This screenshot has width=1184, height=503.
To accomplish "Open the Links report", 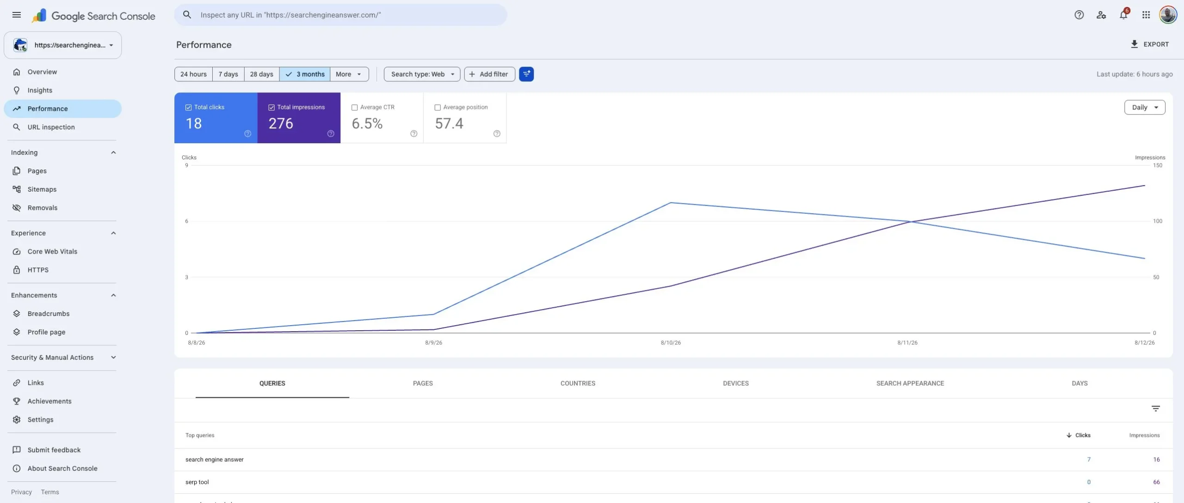I will (63, 383).
